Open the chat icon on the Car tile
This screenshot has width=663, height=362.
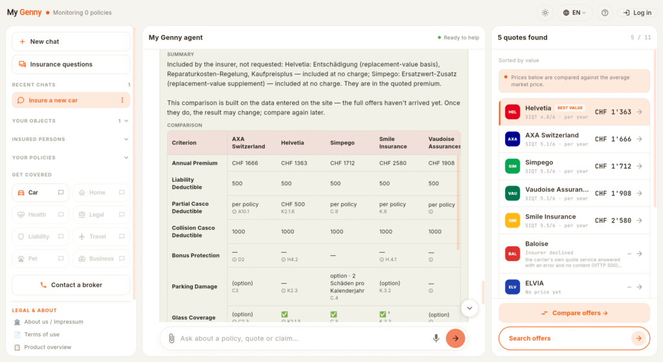(x=61, y=193)
